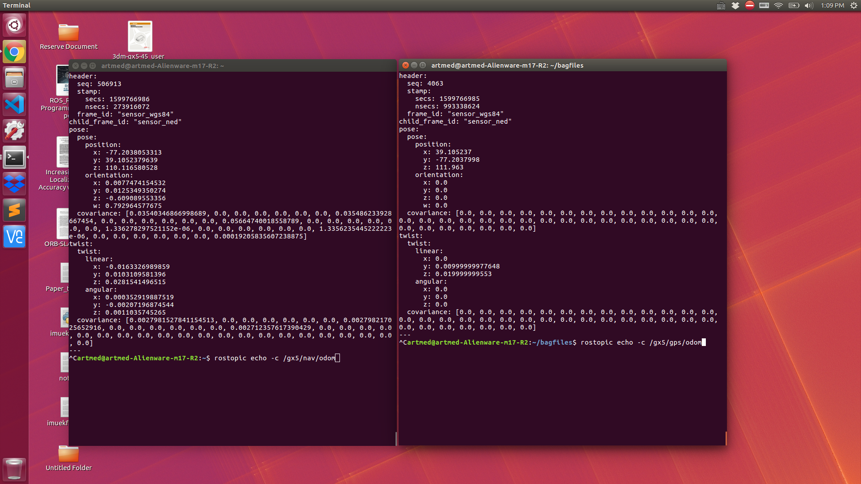Open the Ubuntu Dash search button

14,26
